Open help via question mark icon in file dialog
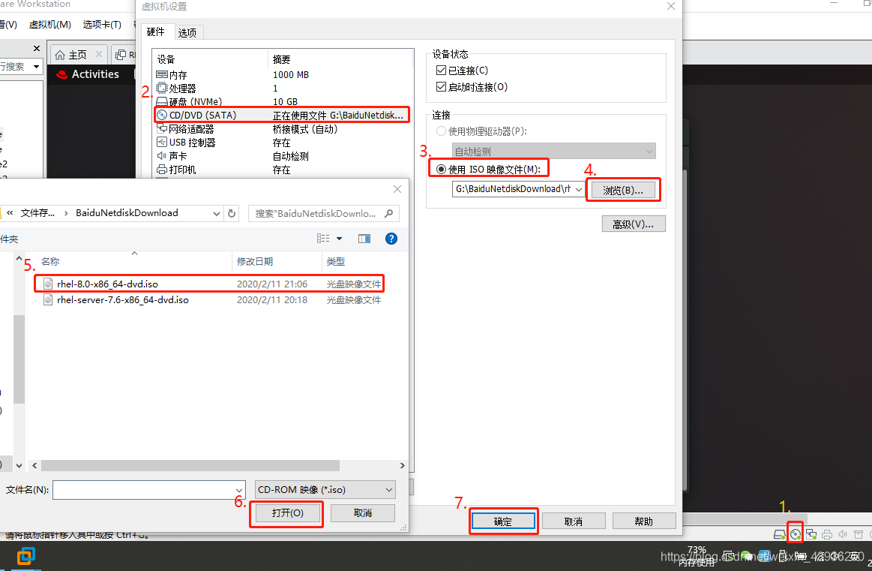The width and height of the screenshot is (872, 571). [391, 239]
